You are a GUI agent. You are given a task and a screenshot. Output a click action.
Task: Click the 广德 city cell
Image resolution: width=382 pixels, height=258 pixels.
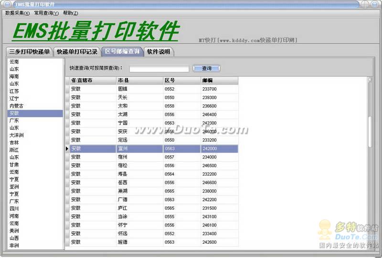point(139,200)
